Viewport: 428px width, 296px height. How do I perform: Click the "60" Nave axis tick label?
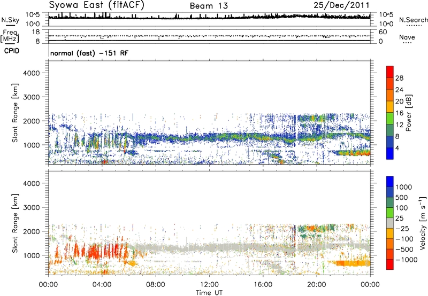[x=383, y=32]
